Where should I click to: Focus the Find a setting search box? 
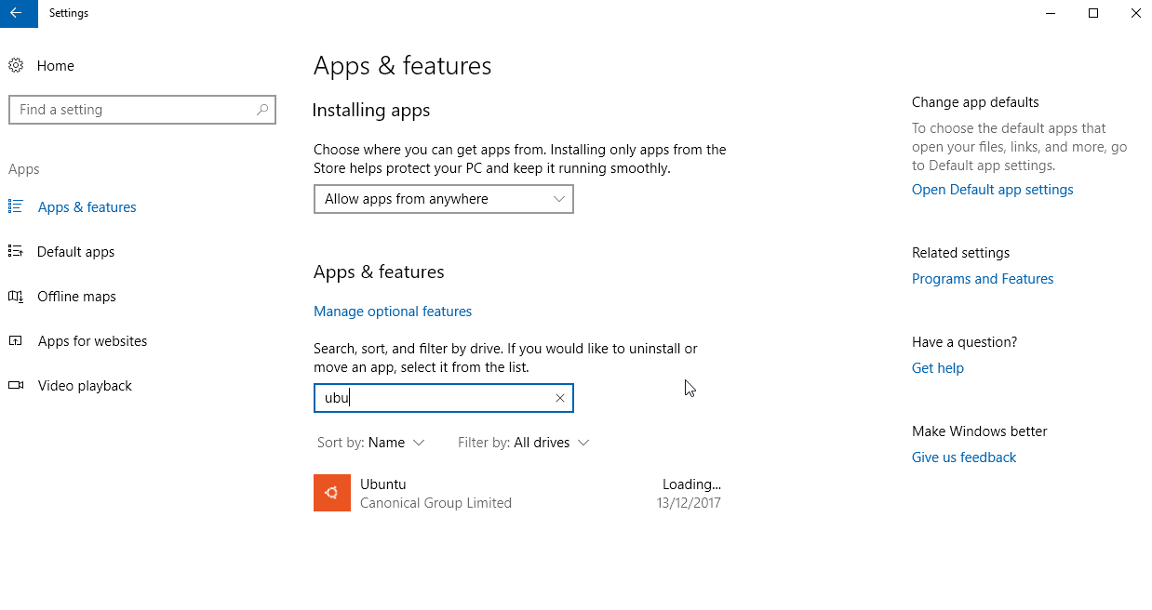click(x=142, y=110)
